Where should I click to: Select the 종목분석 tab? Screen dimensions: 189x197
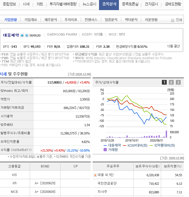(x=109, y=5)
